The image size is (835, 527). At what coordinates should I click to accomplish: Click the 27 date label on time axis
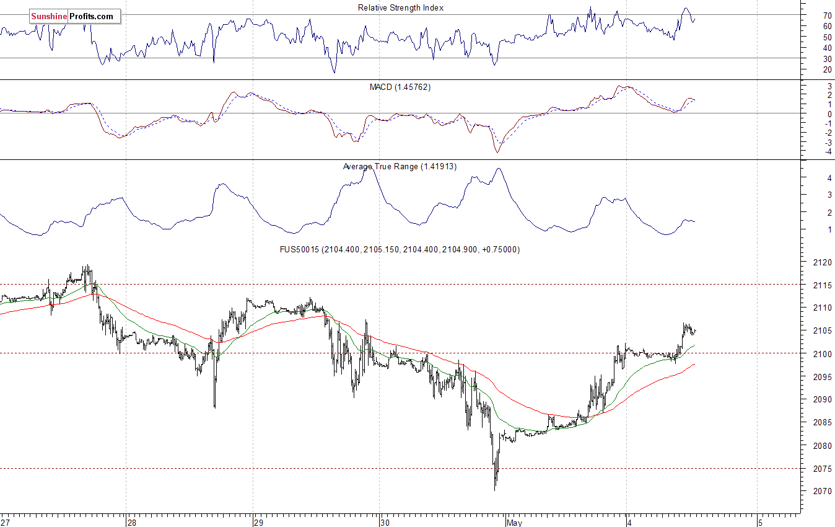6,522
